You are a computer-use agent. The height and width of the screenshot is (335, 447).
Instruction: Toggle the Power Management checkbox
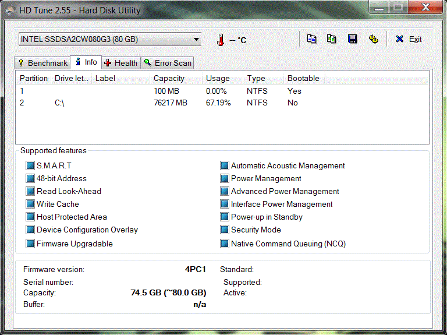(x=224, y=178)
